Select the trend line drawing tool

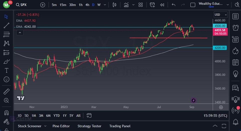(7, 25)
